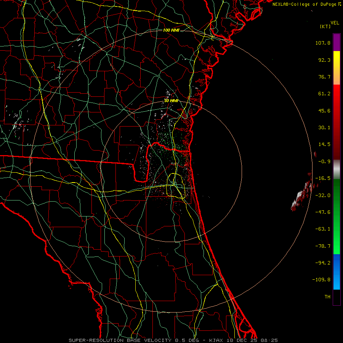Pick the gray band of the velocity scale
The image size is (343, 343).
click(337, 170)
